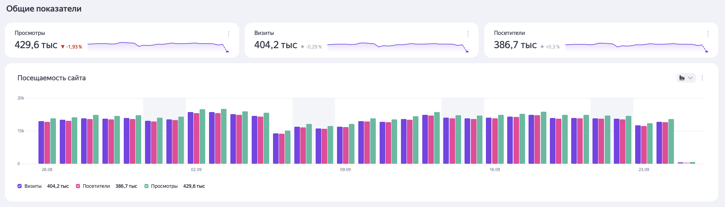Toggle the Визиты series checkbox

[20, 186]
